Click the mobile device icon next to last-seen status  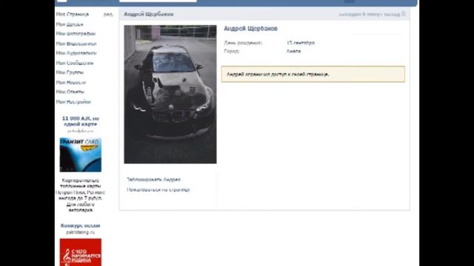(403, 14)
